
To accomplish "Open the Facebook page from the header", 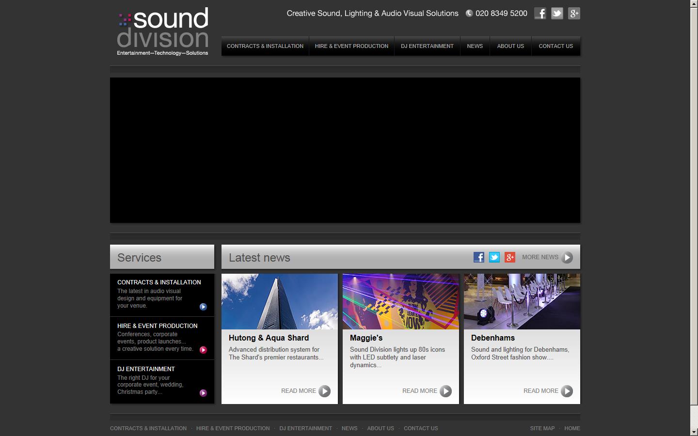I will (539, 13).
